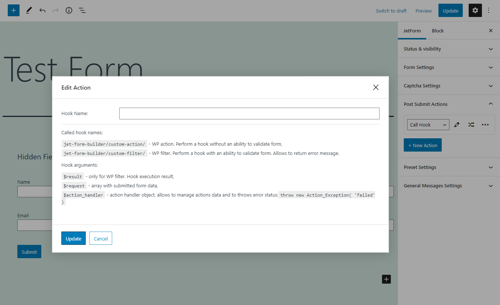Add block with the black plus icon
The width and height of the screenshot is (500, 305).
tap(386, 279)
